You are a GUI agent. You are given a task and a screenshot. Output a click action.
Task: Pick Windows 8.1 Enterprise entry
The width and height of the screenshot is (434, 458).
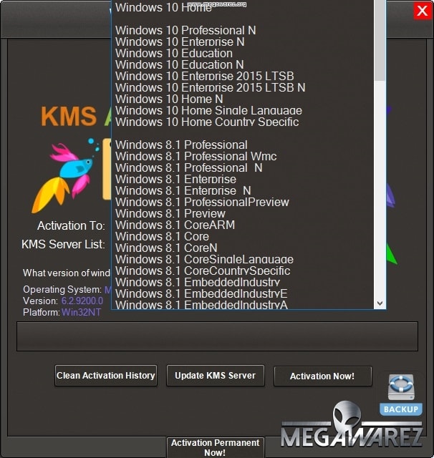(244, 179)
